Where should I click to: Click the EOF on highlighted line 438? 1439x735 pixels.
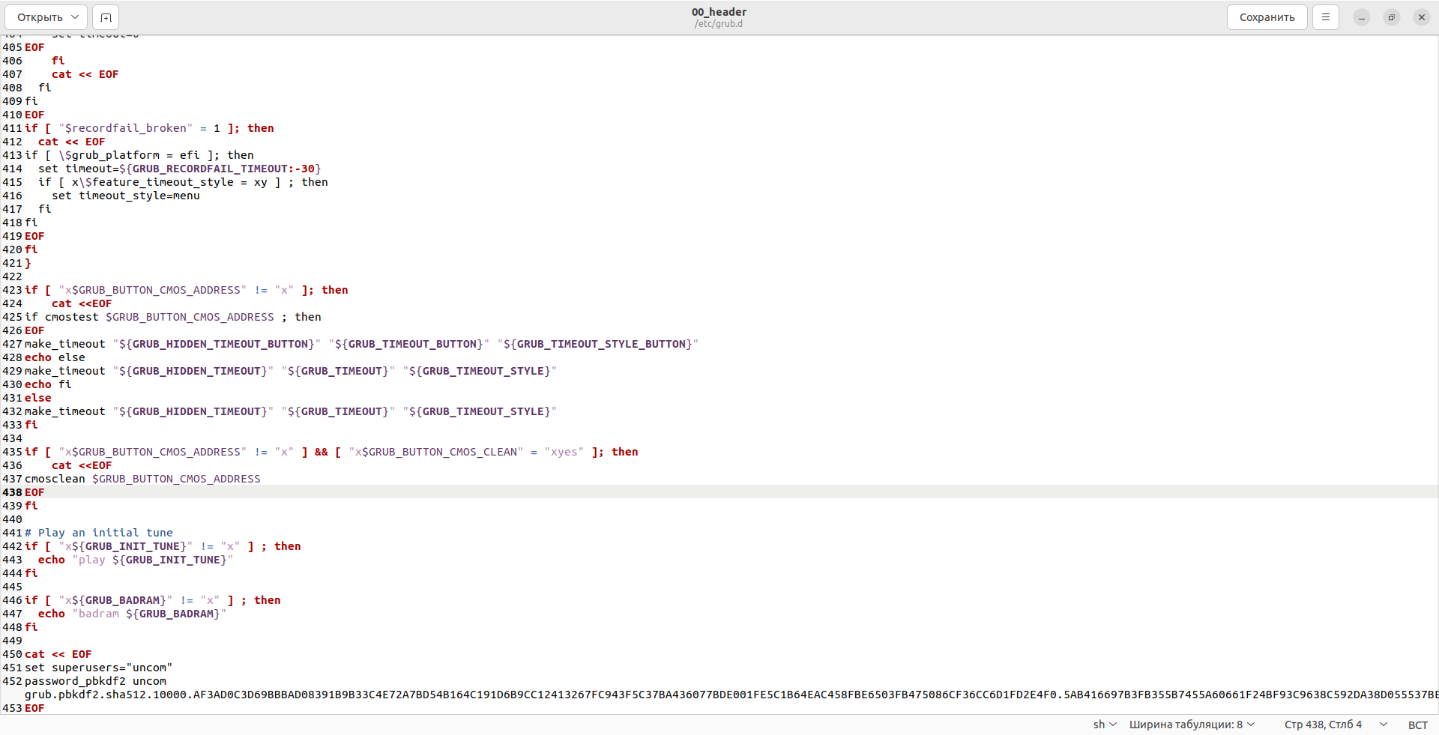coord(34,492)
